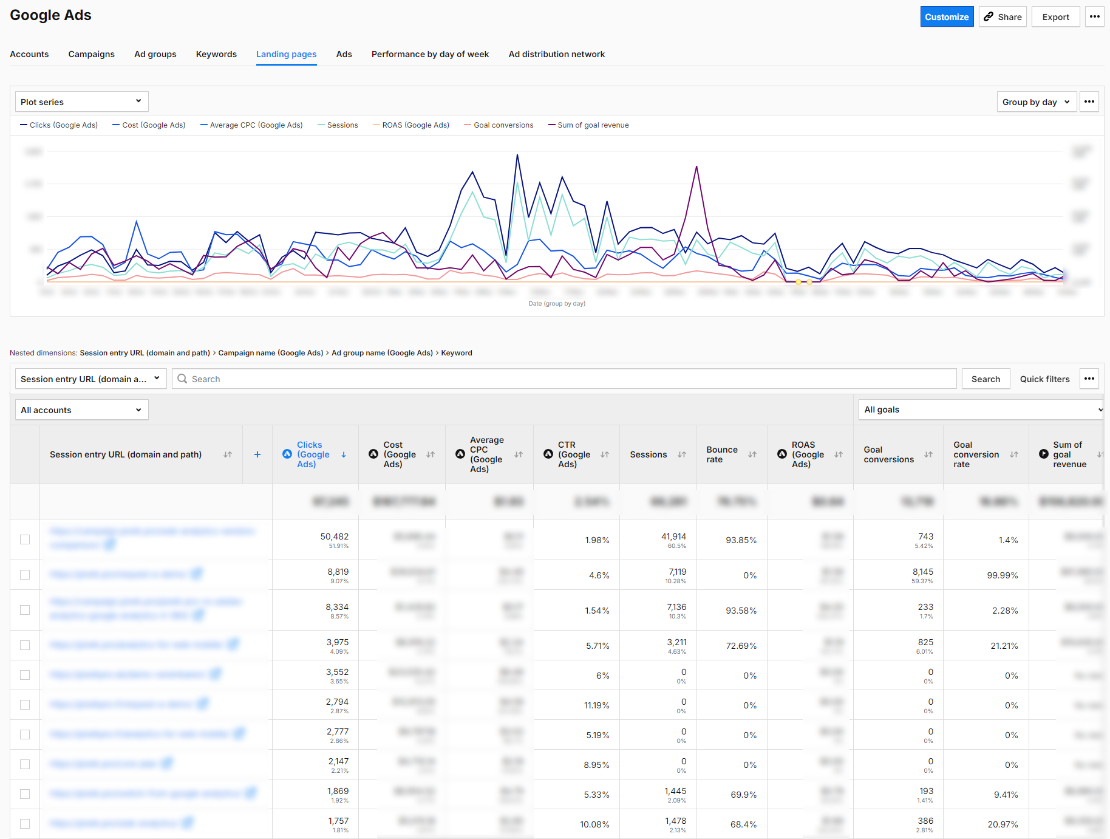Open the Plot series dropdown
The image size is (1110, 839).
pyautogui.click(x=81, y=101)
